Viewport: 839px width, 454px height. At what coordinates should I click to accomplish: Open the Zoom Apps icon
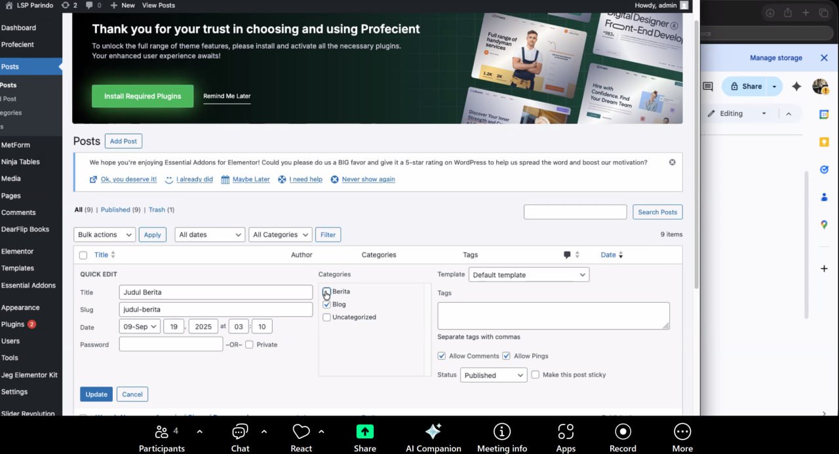point(566,432)
